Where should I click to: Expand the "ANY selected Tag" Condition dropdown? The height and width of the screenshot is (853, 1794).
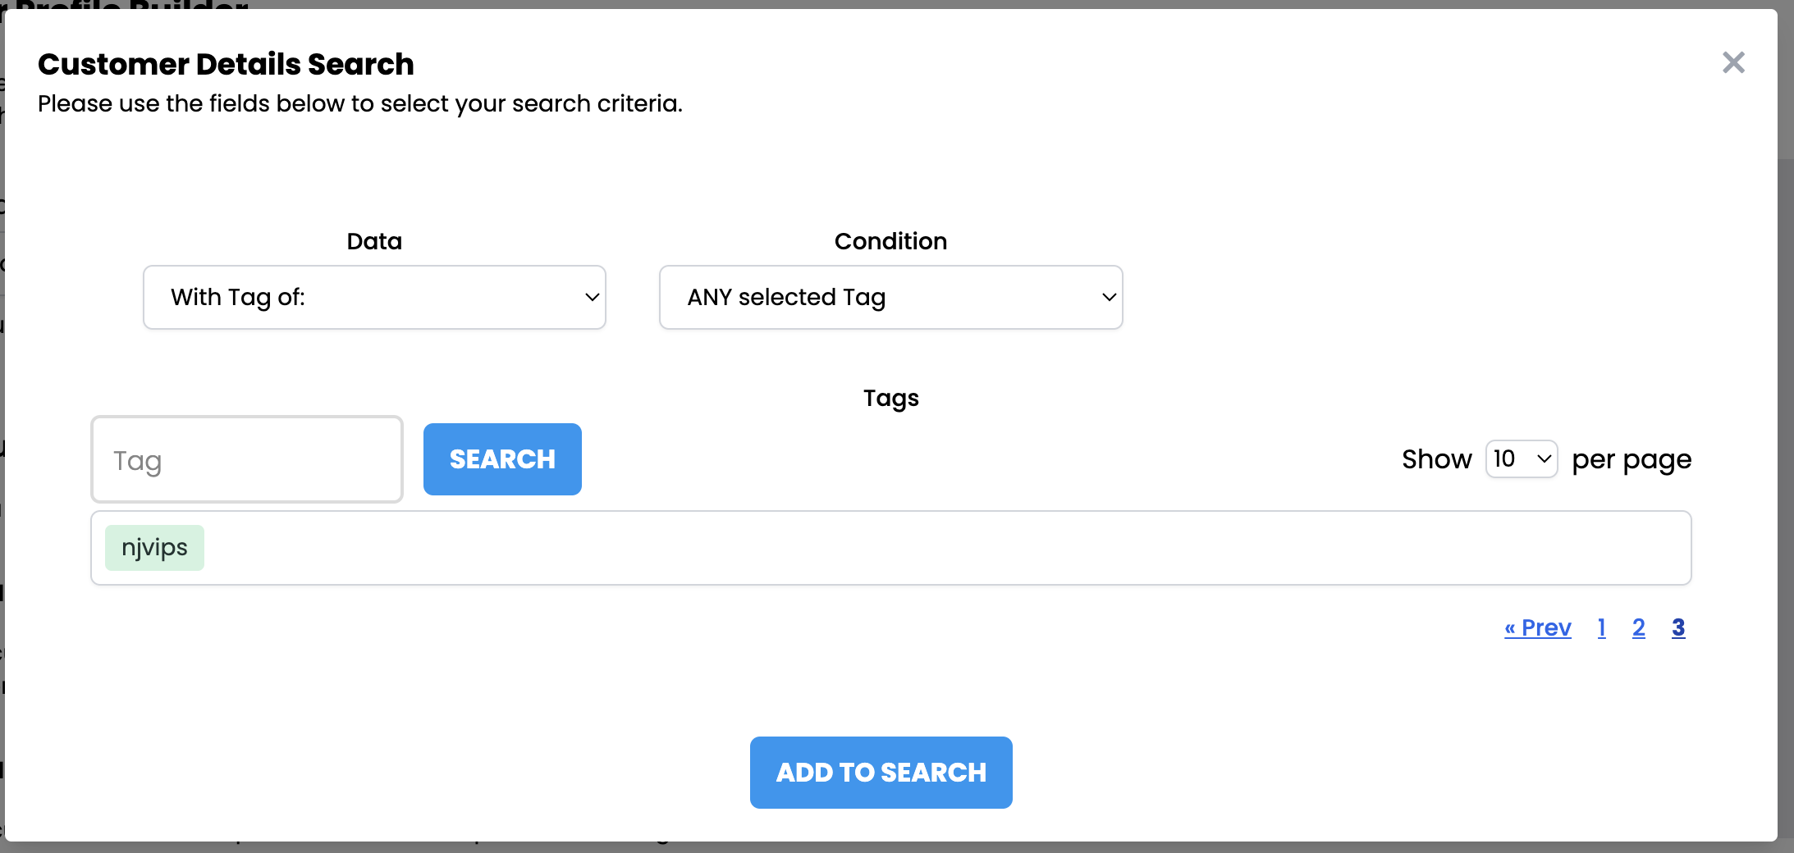pyautogui.click(x=890, y=297)
